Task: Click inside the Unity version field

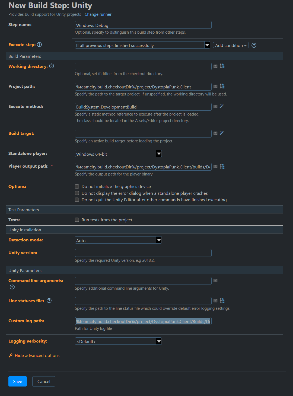Action: (143, 253)
